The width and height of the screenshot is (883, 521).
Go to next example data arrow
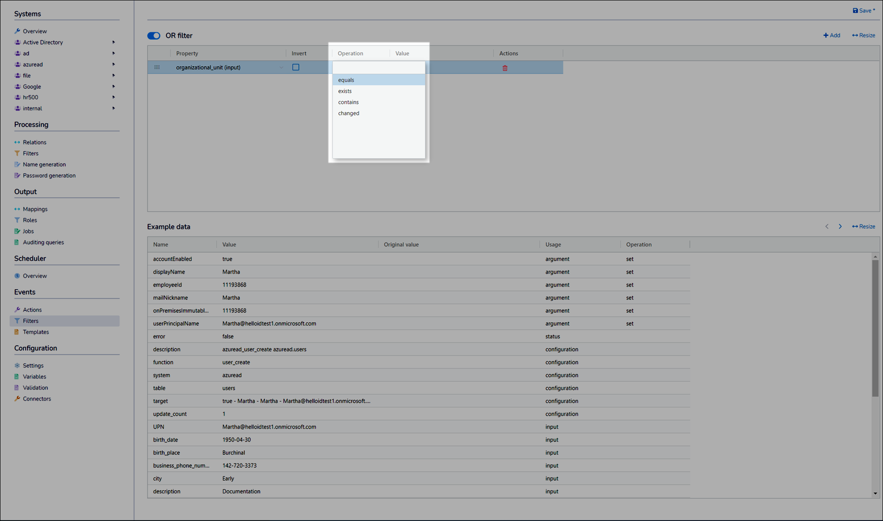click(840, 227)
